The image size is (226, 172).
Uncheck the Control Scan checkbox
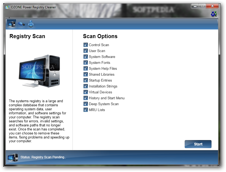click(x=86, y=45)
